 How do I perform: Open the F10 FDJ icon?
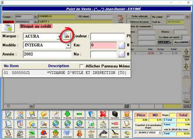coord(103,124)
